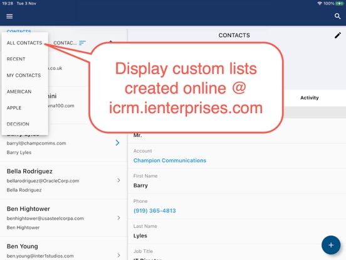The image size is (346, 260).
Task: Open the sort filter icon
Action: [82, 43]
